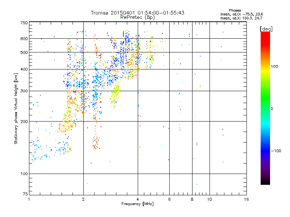The height and width of the screenshot is (217, 290).
Task: Click the 'Phases' header at the top right
Action: point(235,10)
